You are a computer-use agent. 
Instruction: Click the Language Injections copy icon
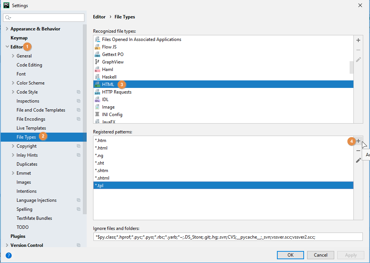point(79,200)
